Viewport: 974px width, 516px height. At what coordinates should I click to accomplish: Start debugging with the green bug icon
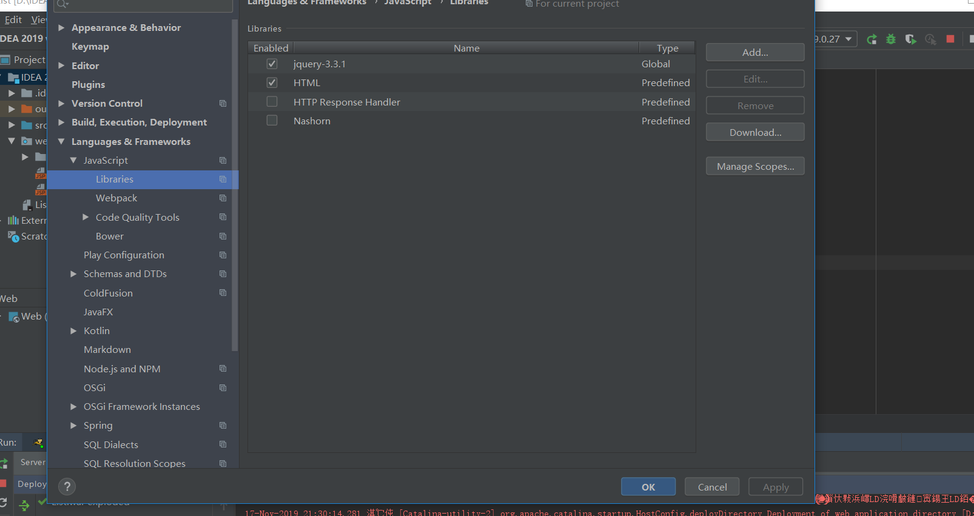click(x=891, y=39)
